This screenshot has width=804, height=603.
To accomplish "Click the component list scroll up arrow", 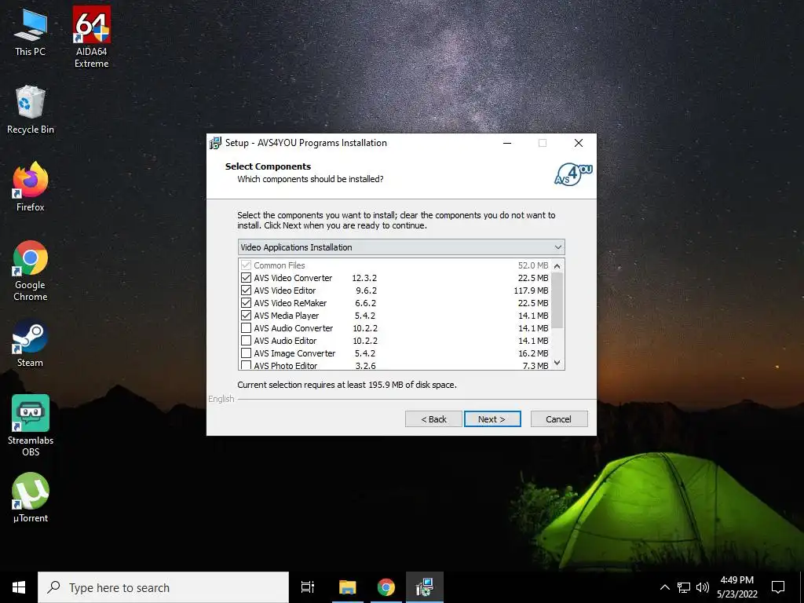I will [x=557, y=265].
